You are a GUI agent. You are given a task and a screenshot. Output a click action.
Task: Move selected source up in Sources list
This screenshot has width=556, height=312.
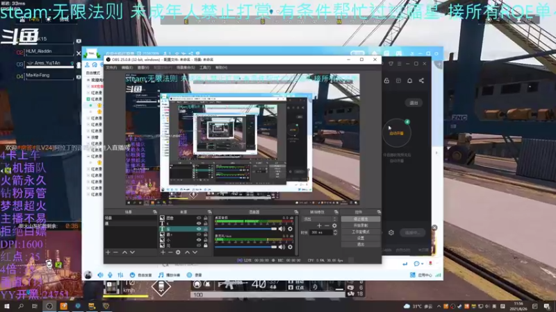coord(187,252)
